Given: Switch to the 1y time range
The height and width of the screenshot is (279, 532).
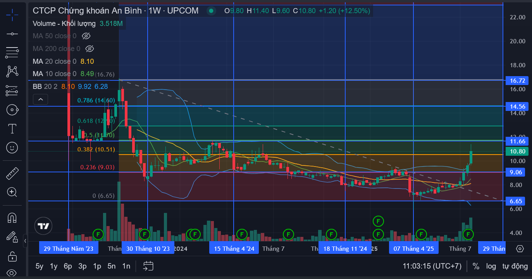Looking at the screenshot, I should pyautogui.click(x=54, y=266).
